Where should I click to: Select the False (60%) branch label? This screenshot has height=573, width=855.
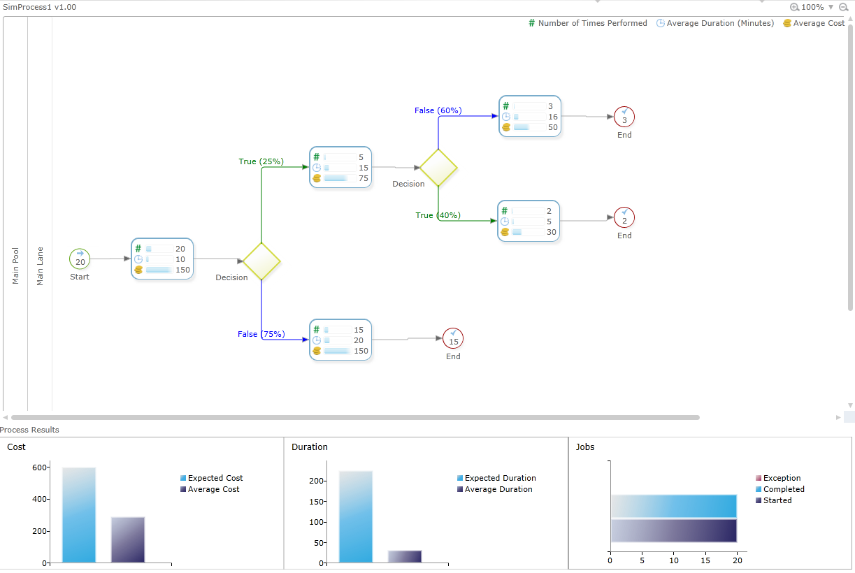tap(438, 110)
